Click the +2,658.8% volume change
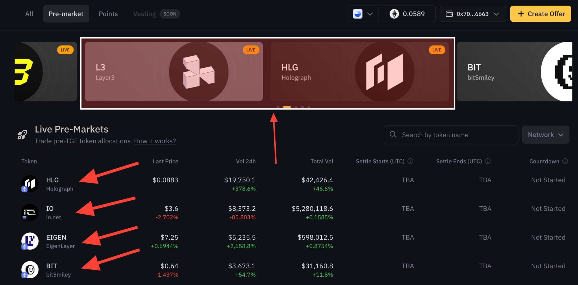 click(x=241, y=246)
